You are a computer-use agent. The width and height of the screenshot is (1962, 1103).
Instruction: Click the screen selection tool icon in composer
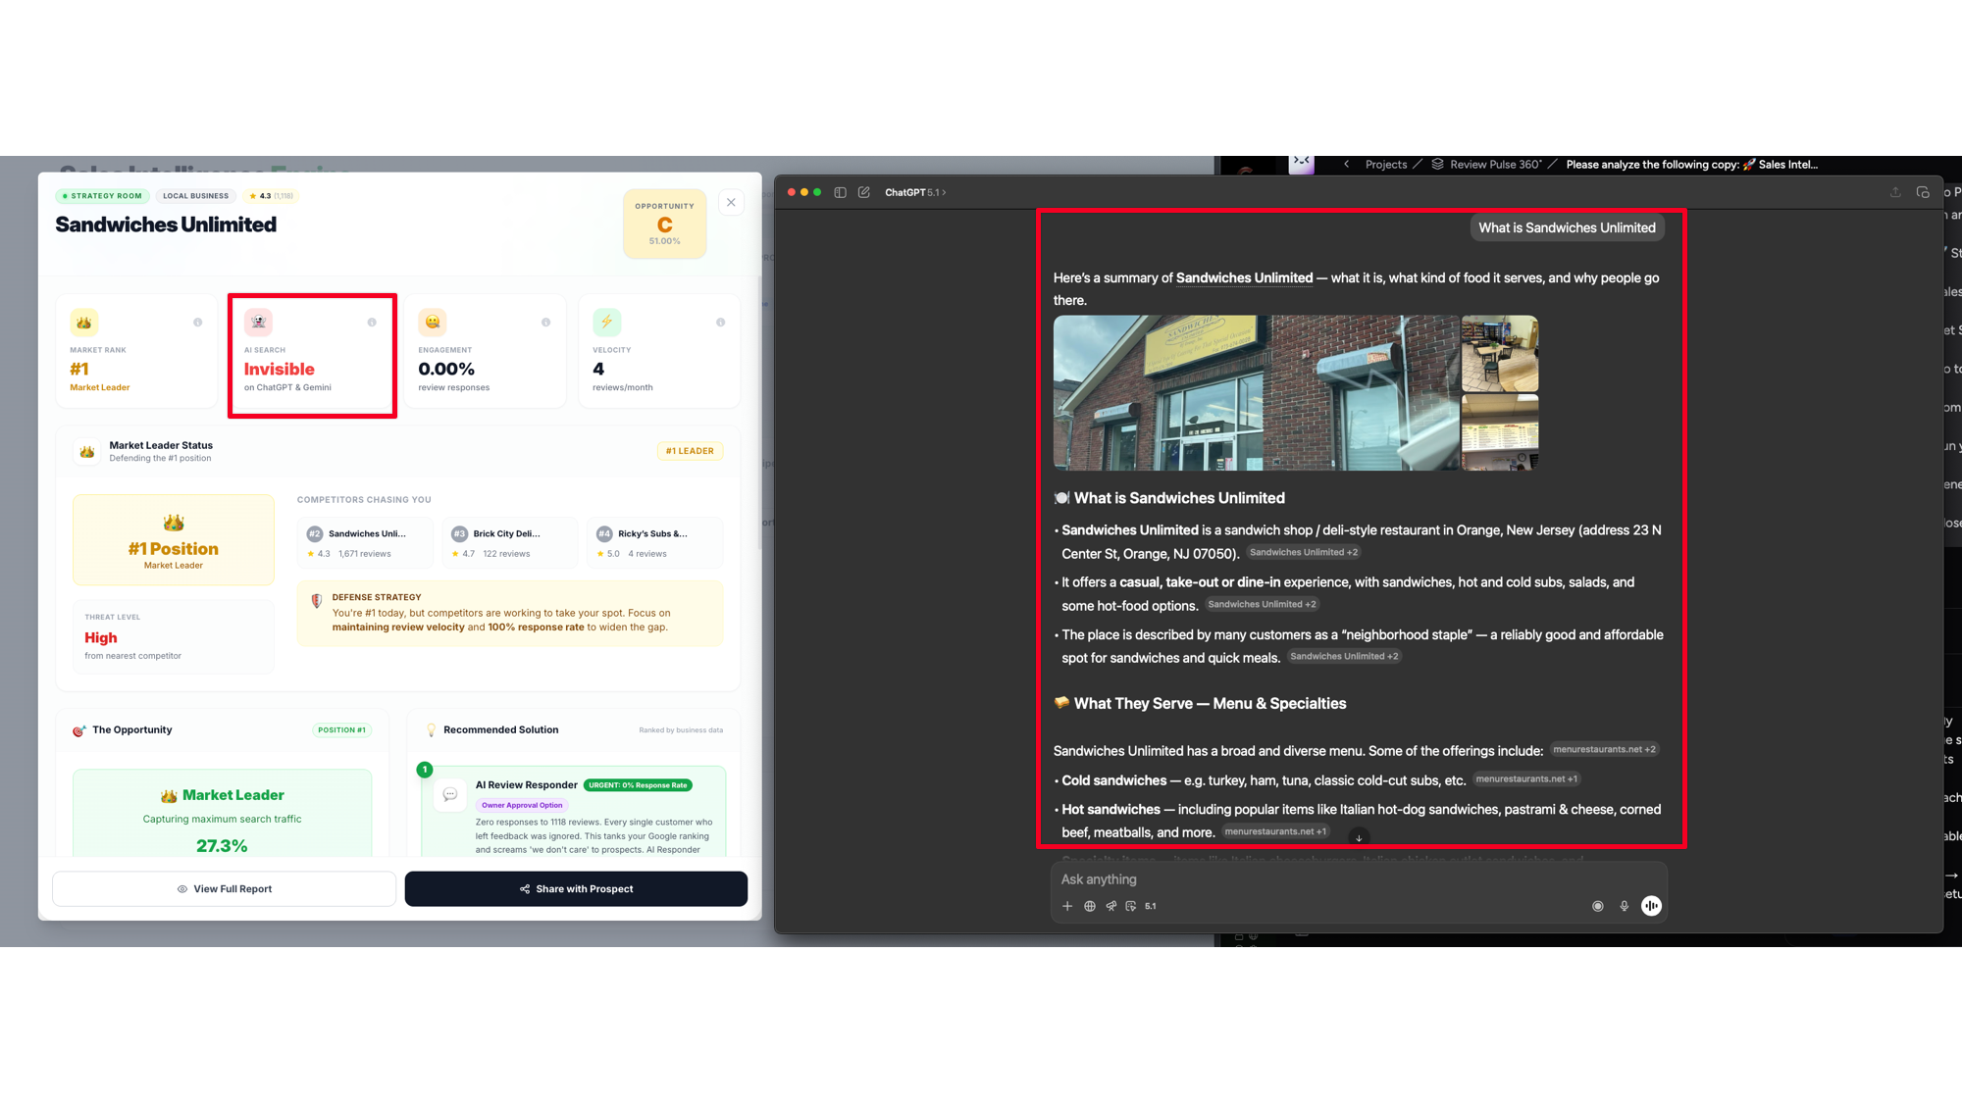pyautogui.click(x=1131, y=906)
